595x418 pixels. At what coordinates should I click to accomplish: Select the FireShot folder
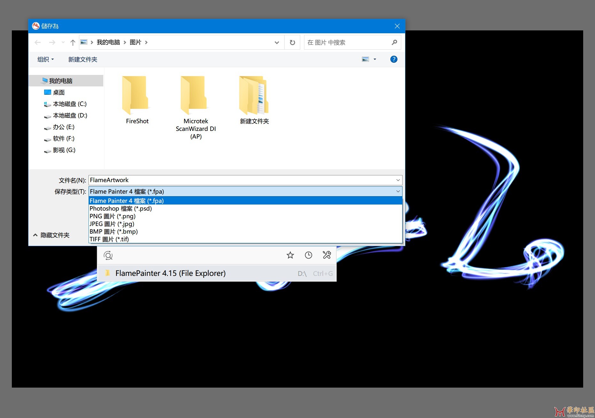[x=137, y=100]
